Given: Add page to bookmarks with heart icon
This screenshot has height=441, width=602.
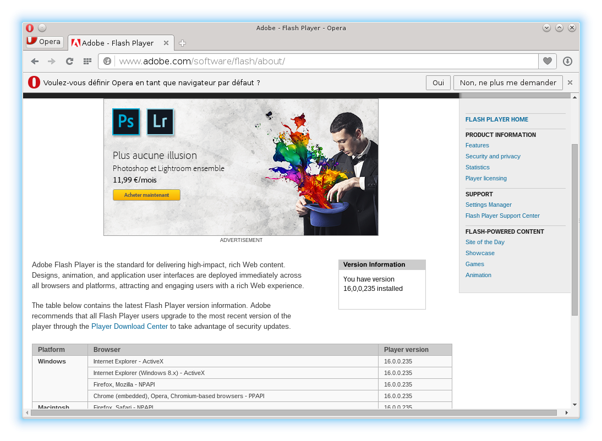Looking at the screenshot, I should 548,61.
